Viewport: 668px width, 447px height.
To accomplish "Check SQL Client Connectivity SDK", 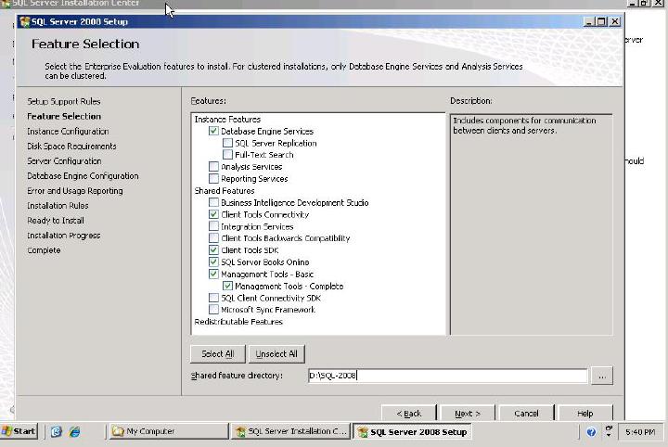I will [x=213, y=298].
